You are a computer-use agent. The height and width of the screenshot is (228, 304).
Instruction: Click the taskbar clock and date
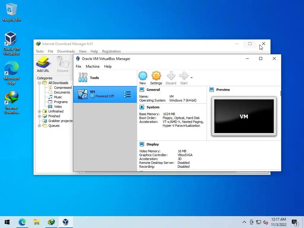278,222
